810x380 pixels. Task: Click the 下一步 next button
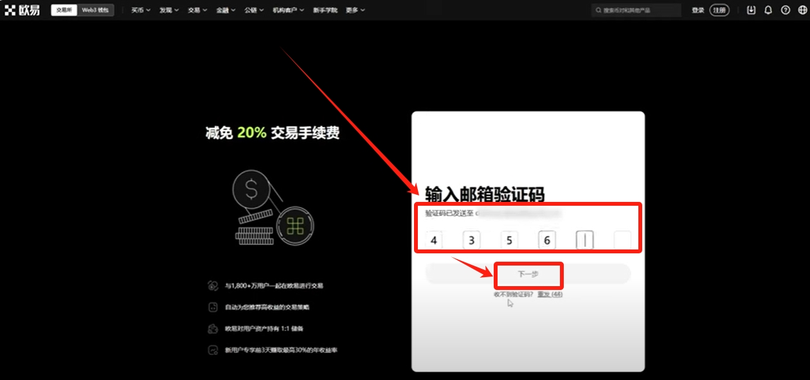[x=528, y=274]
